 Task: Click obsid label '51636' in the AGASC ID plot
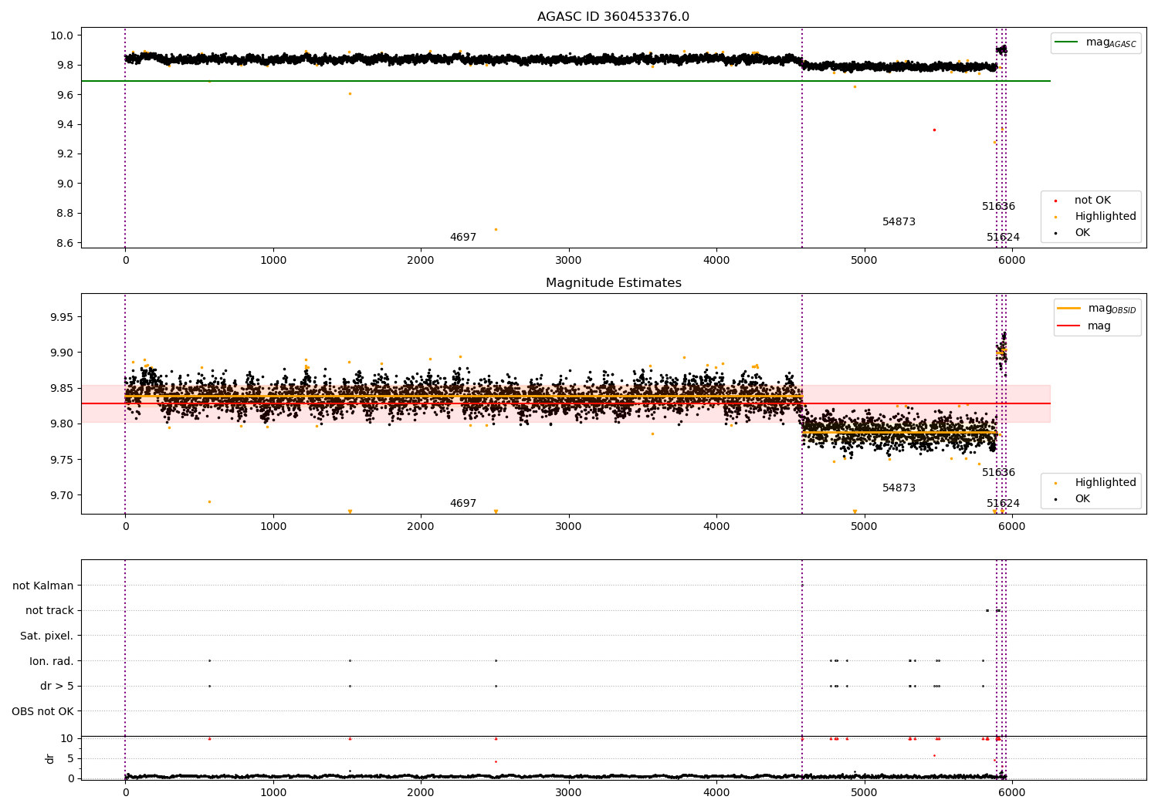(x=999, y=207)
